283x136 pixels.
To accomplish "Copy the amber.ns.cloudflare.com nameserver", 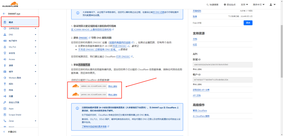I will click(x=112, y=86).
